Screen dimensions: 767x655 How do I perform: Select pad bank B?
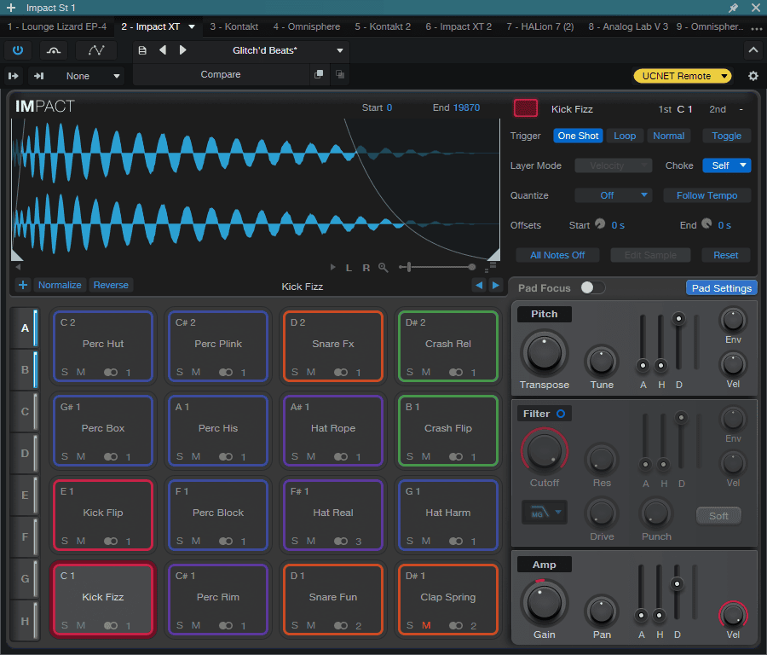coord(25,370)
